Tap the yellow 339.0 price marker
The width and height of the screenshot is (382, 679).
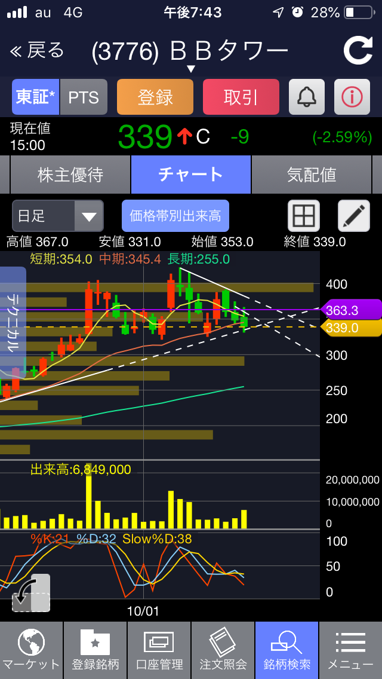point(352,328)
